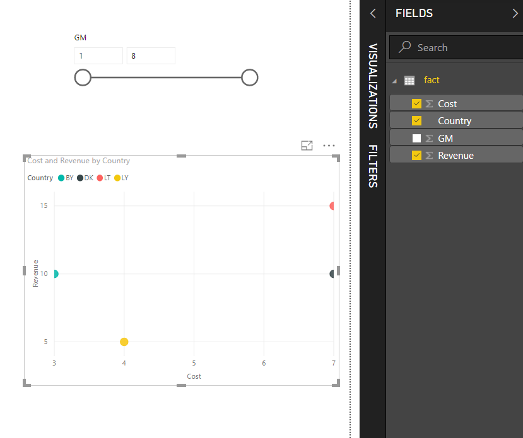Select the Revenue field row
The height and width of the screenshot is (438, 523).
456,155
